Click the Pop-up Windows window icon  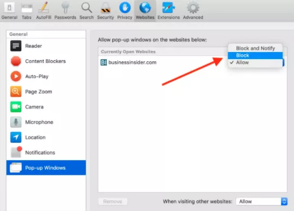click(16, 168)
